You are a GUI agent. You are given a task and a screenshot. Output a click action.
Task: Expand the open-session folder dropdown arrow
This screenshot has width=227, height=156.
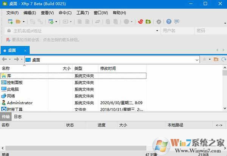click(x=23, y=22)
